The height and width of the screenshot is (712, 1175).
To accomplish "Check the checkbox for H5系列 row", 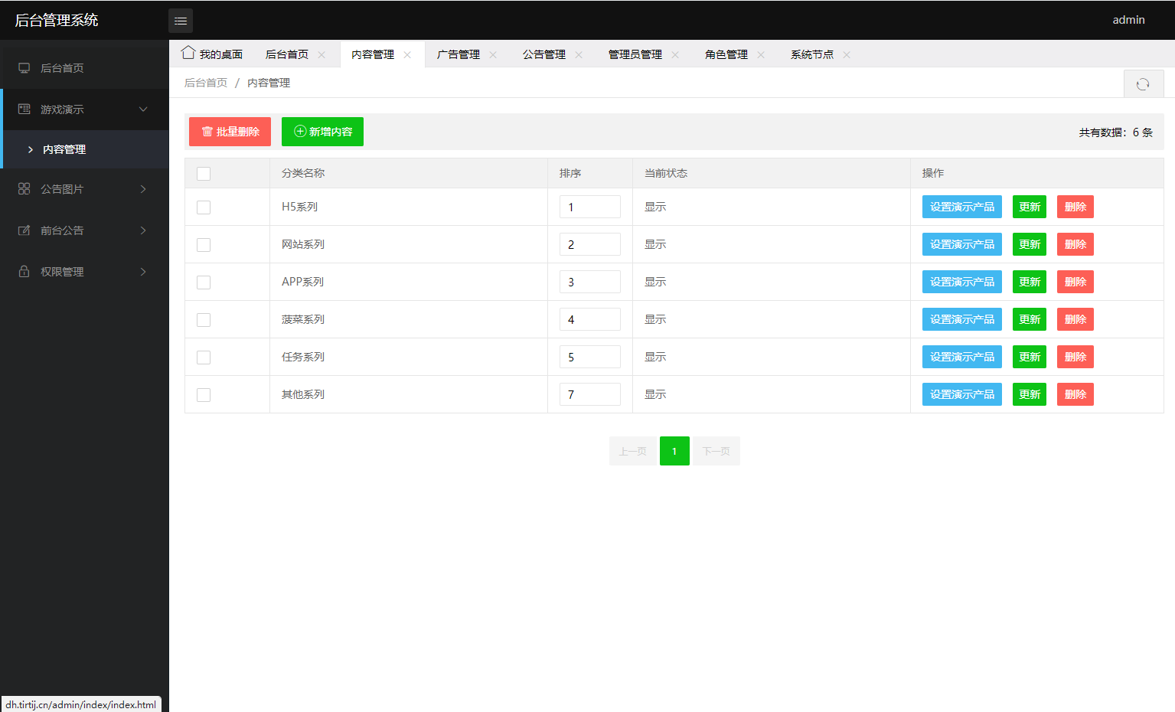I will [203, 207].
